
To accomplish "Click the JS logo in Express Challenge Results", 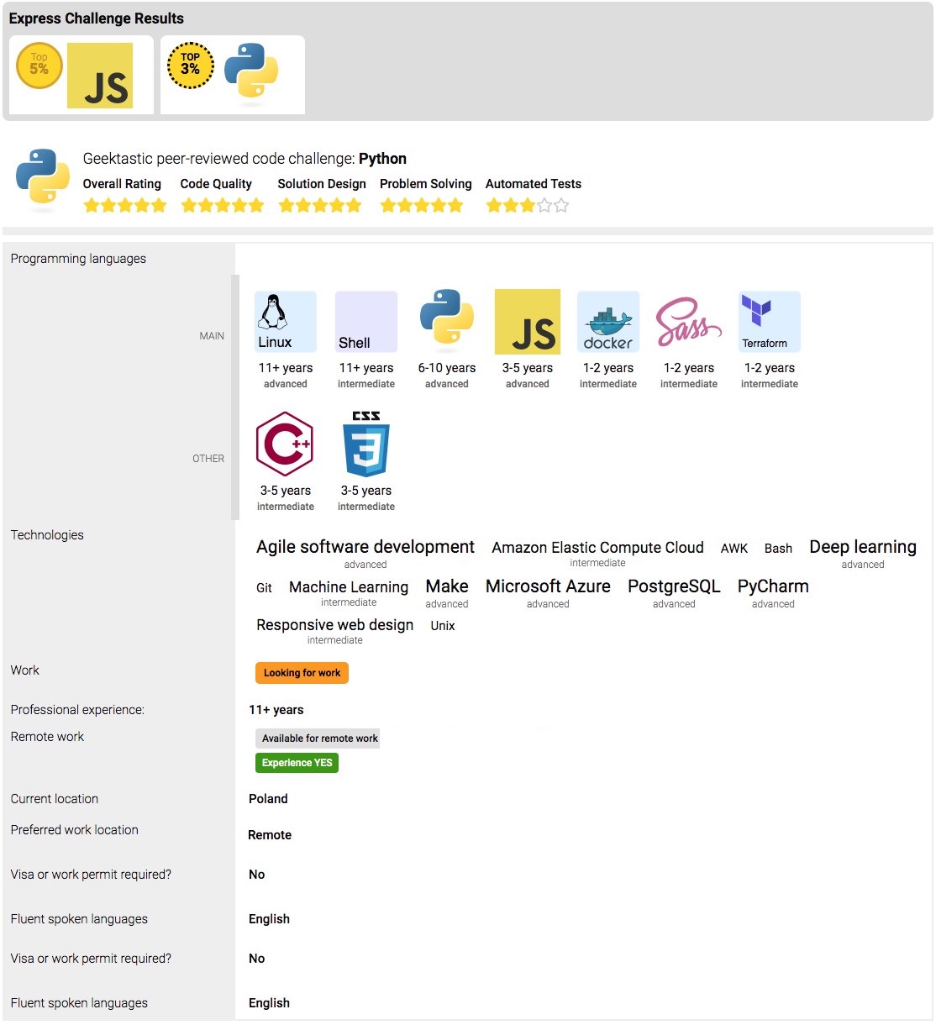I will pyautogui.click(x=100, y=76).
